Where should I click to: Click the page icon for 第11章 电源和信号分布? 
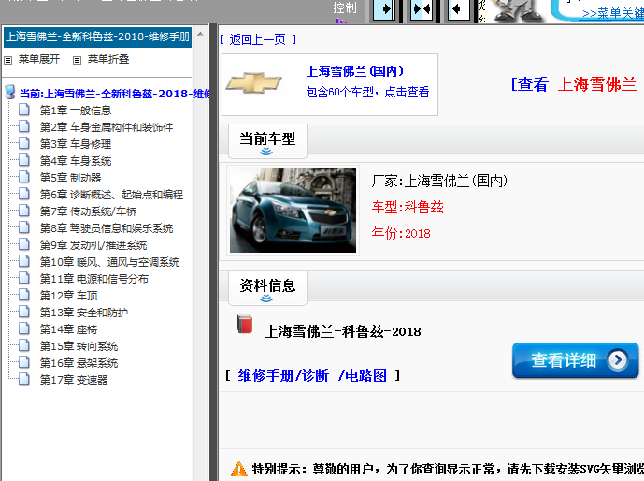click(24, 278)
